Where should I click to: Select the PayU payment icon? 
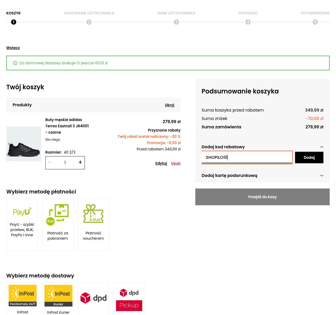coord(22,212)
